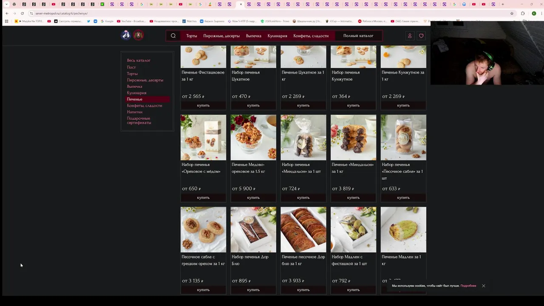Open Пирожные, десерты menu item
This screenshot has height=306, width=544.
click(221, 36)
